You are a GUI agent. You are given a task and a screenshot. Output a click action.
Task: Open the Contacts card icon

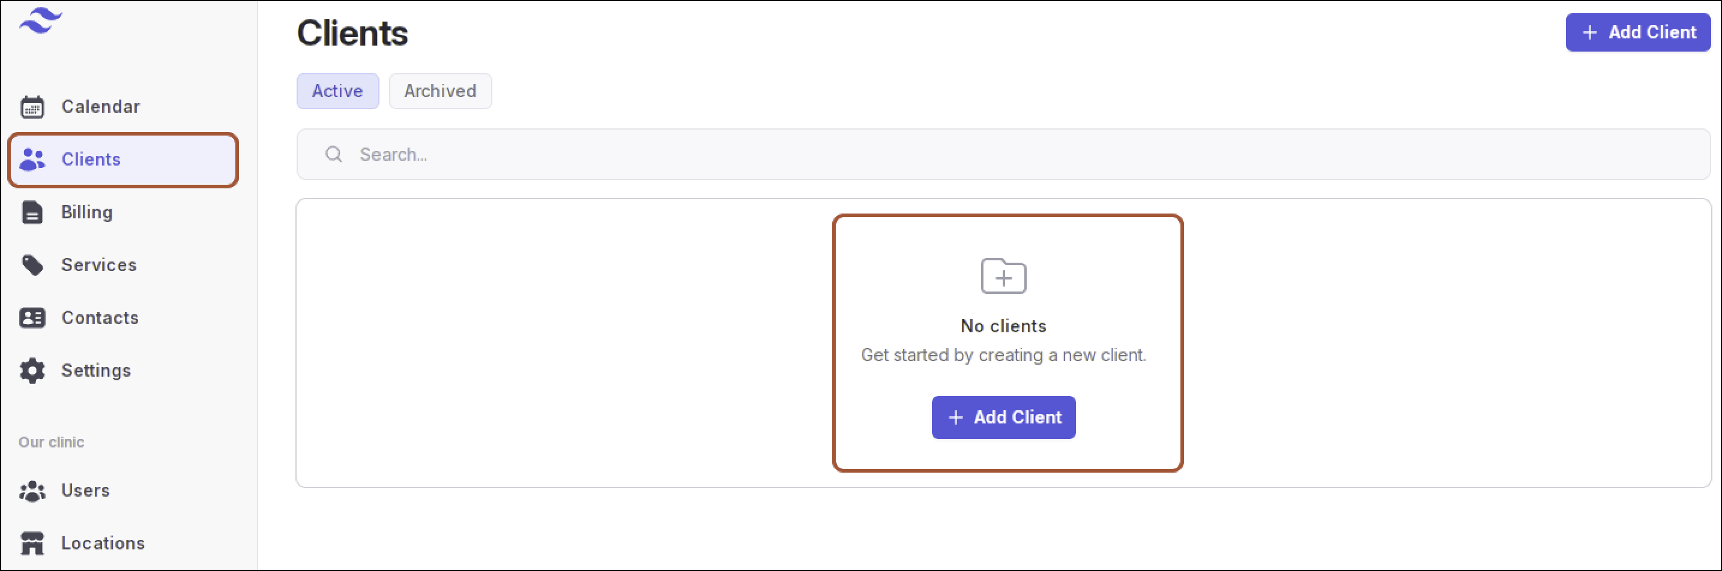click(32, 318)
